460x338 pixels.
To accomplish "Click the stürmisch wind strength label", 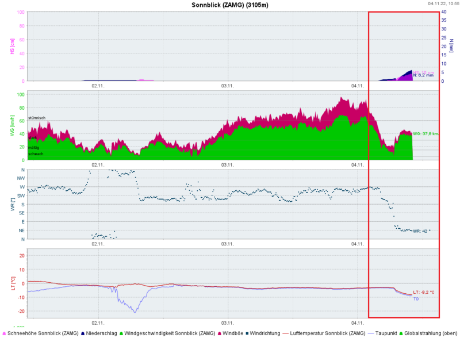I will (37, 118).
